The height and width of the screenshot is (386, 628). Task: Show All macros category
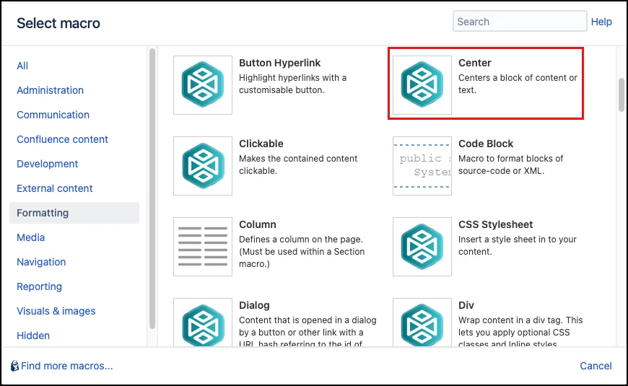(x=22, y=66)
